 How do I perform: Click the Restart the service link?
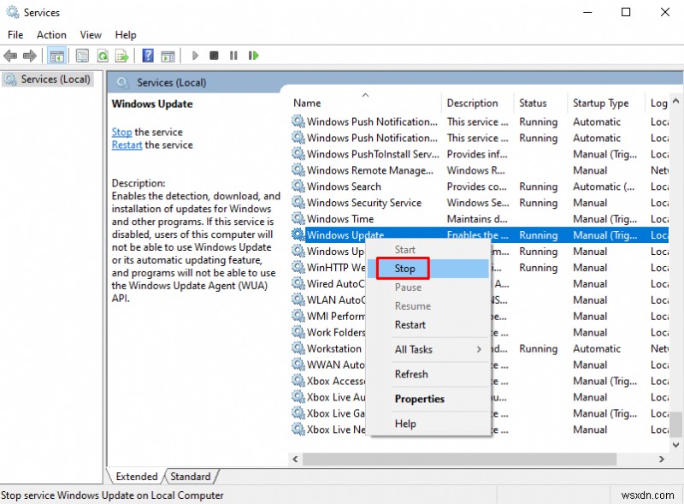[127, 145]
